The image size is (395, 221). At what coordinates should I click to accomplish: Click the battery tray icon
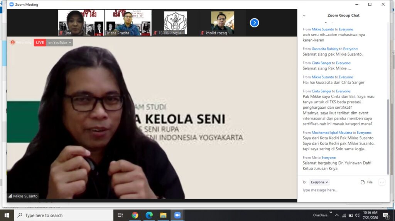[351, 215]
